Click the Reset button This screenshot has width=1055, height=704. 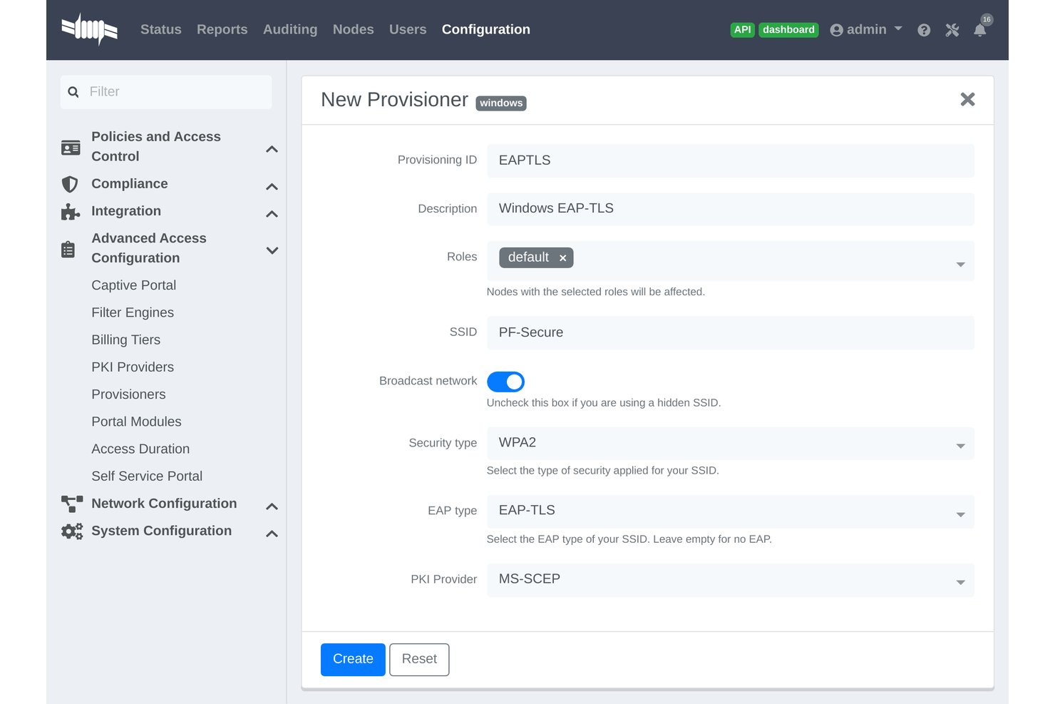(419, 659)
